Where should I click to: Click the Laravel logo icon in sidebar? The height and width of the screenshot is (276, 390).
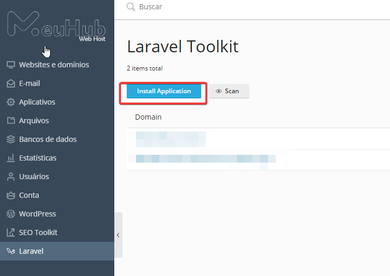tap(11, 251)
